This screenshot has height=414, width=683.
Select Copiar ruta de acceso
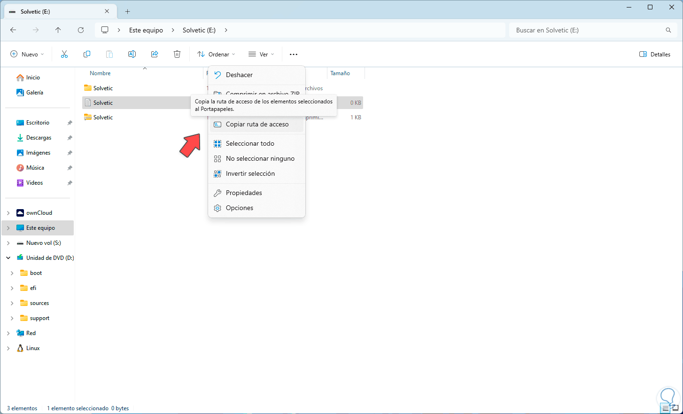(256, 125)
